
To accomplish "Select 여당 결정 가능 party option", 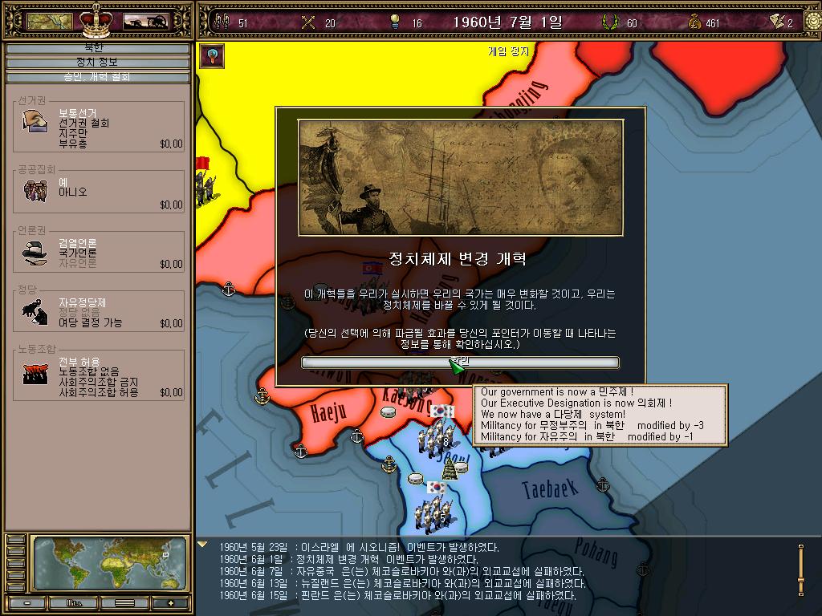I will click(x=90, y=322).
